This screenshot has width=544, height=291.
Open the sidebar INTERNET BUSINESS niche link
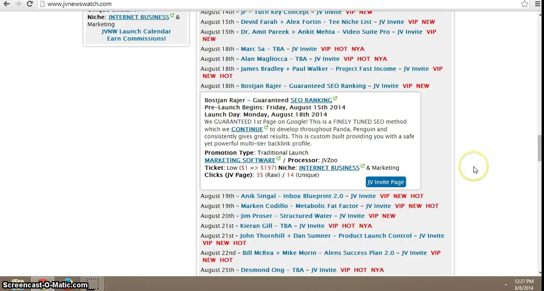pos(139,17)
